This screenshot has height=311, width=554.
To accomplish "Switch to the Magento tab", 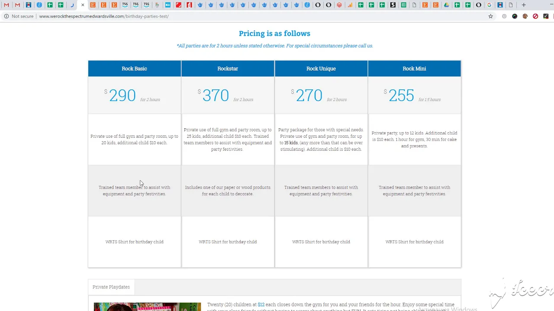I will 339,5.
